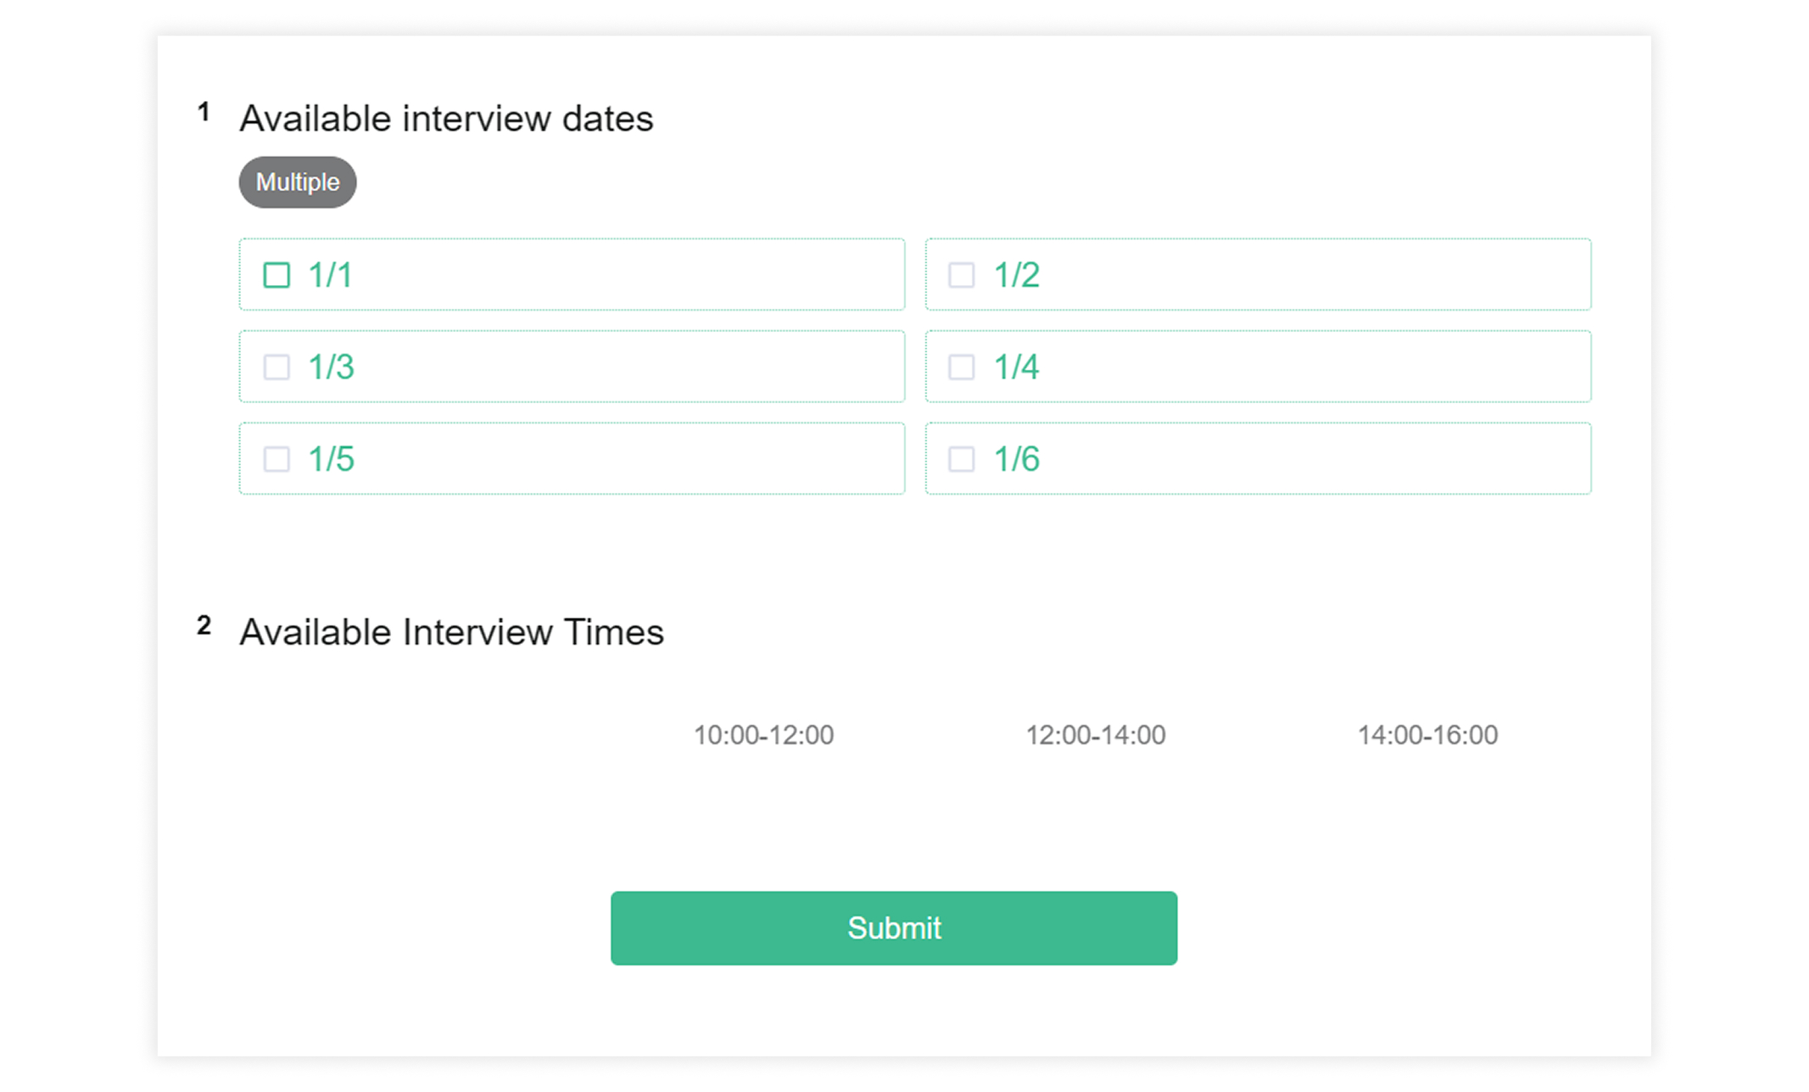Select the 1/4 option row
This screenshot has height=1092, width=1809.
[1258, 367]
